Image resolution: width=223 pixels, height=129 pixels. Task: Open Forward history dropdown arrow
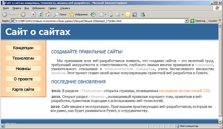(28, 14)
